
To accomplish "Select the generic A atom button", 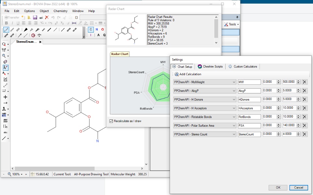I will (x=98, y=35).
